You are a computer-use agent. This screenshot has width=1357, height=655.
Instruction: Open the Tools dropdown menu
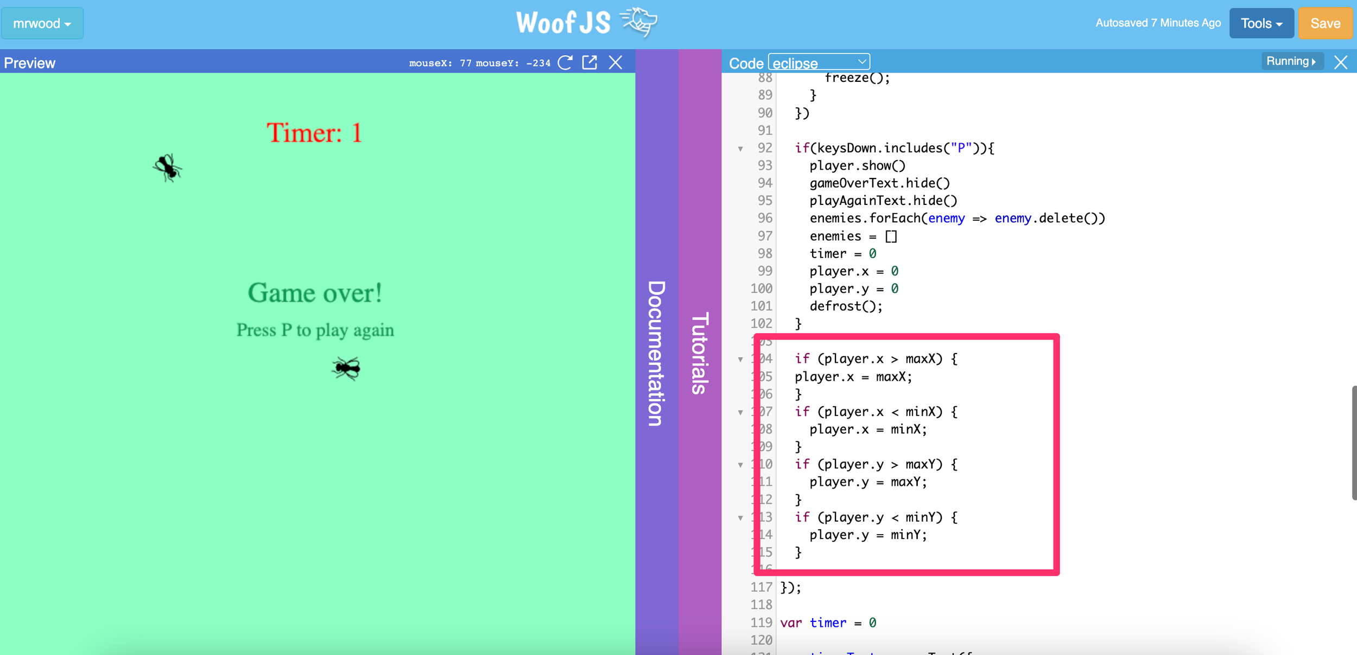coord(1260,23)
